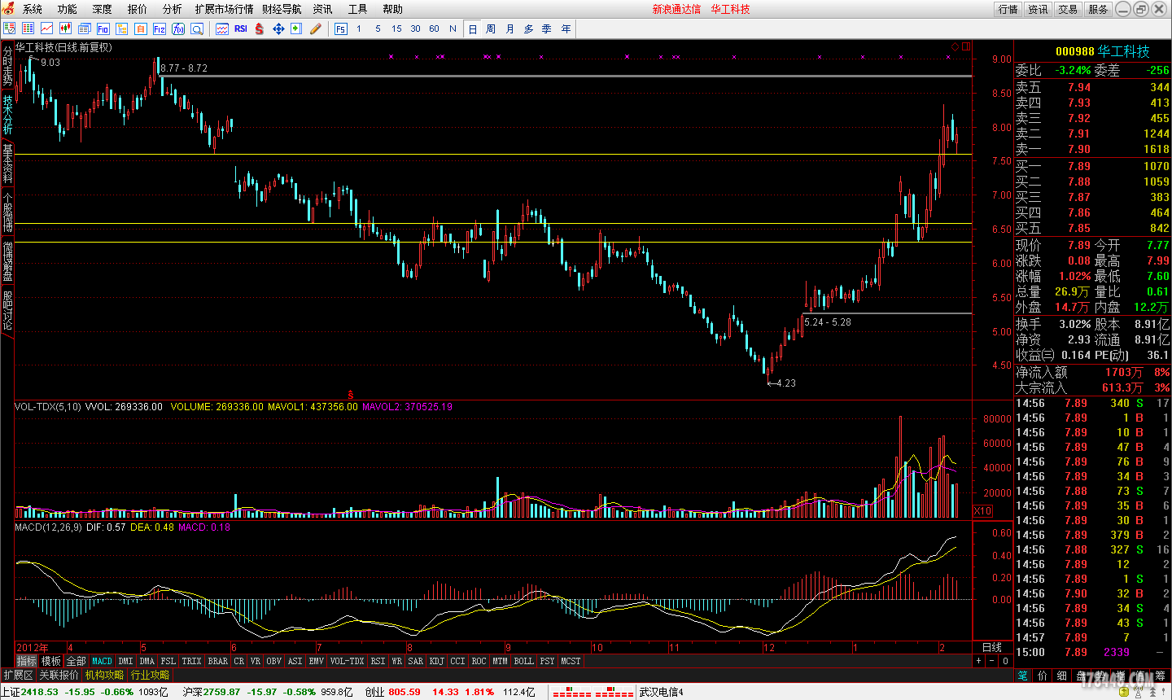Select the 60-minute period button
The width and height of the screenshot is (1172, 700).
(x=434, y=28)
